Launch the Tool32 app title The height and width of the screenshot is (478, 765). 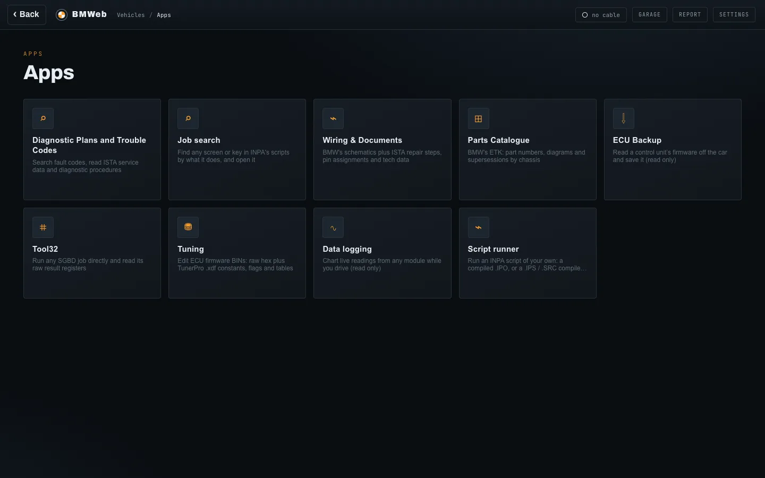coord(45,249)
